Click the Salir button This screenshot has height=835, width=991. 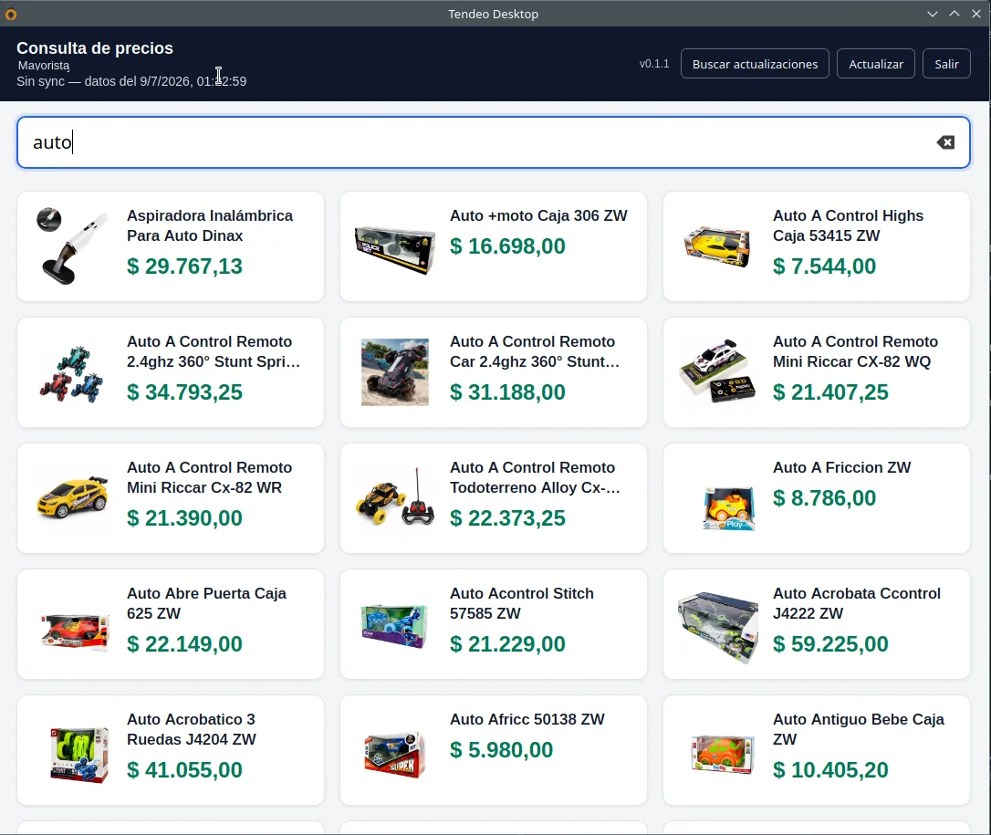(x=946, y=64)
